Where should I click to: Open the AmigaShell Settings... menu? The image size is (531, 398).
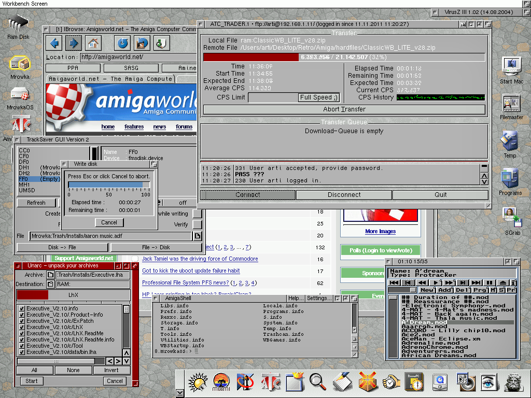tap(319, 298)
